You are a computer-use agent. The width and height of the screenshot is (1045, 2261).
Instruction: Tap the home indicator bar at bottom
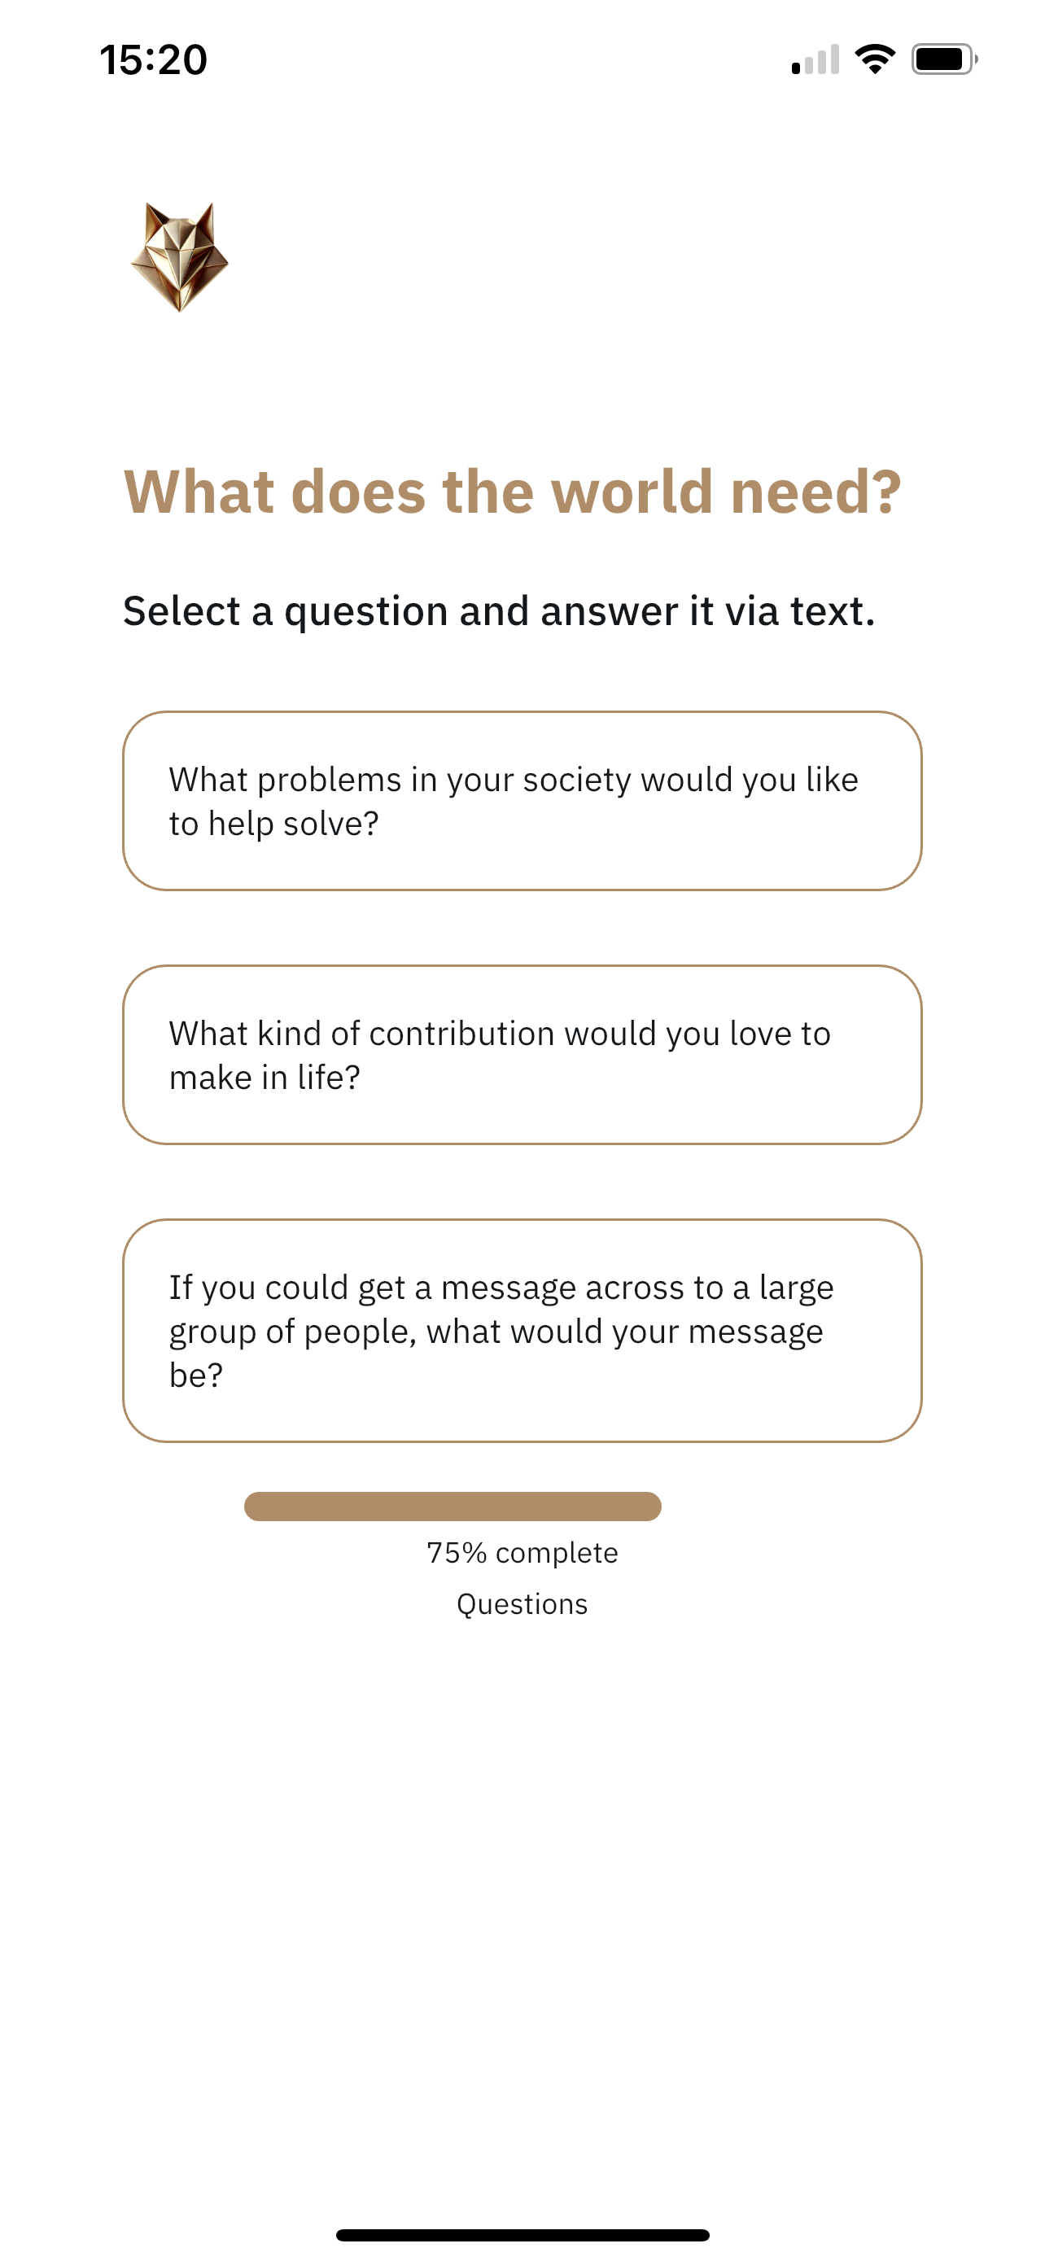click(522, 2235)
